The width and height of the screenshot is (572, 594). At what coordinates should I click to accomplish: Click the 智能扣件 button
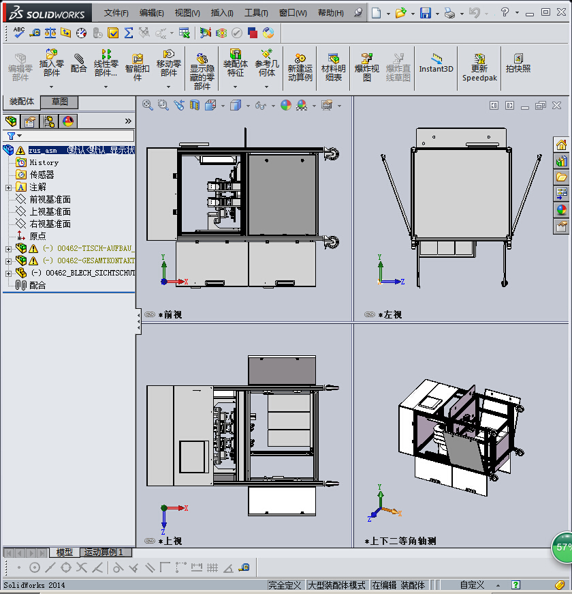(138, 68)
